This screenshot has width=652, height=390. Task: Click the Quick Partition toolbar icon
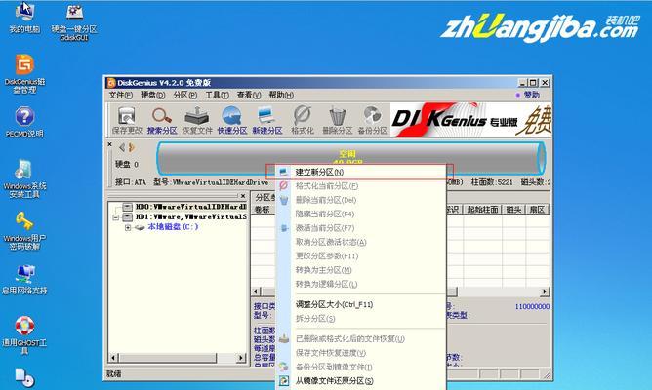[x=232, y=120]
